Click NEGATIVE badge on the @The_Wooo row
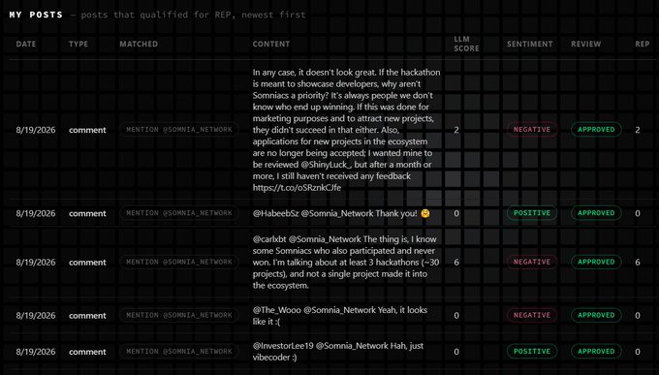Viewport: 659px width, 375px height. tap(532, 315)
